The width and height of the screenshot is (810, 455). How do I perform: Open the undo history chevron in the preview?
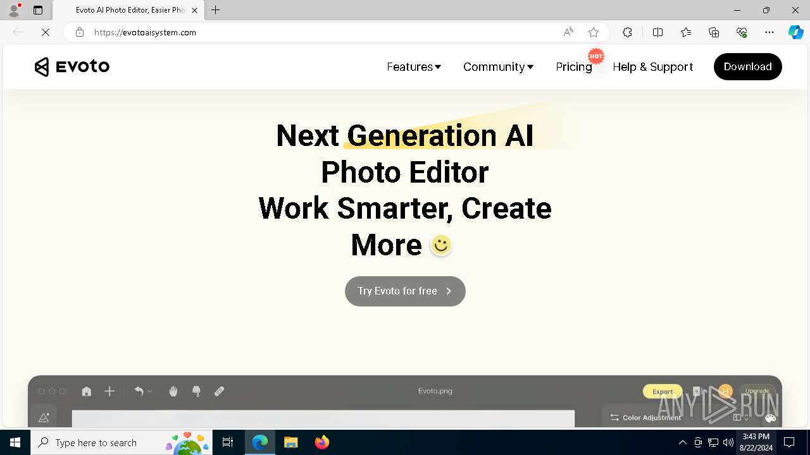[x=150, y=392]
